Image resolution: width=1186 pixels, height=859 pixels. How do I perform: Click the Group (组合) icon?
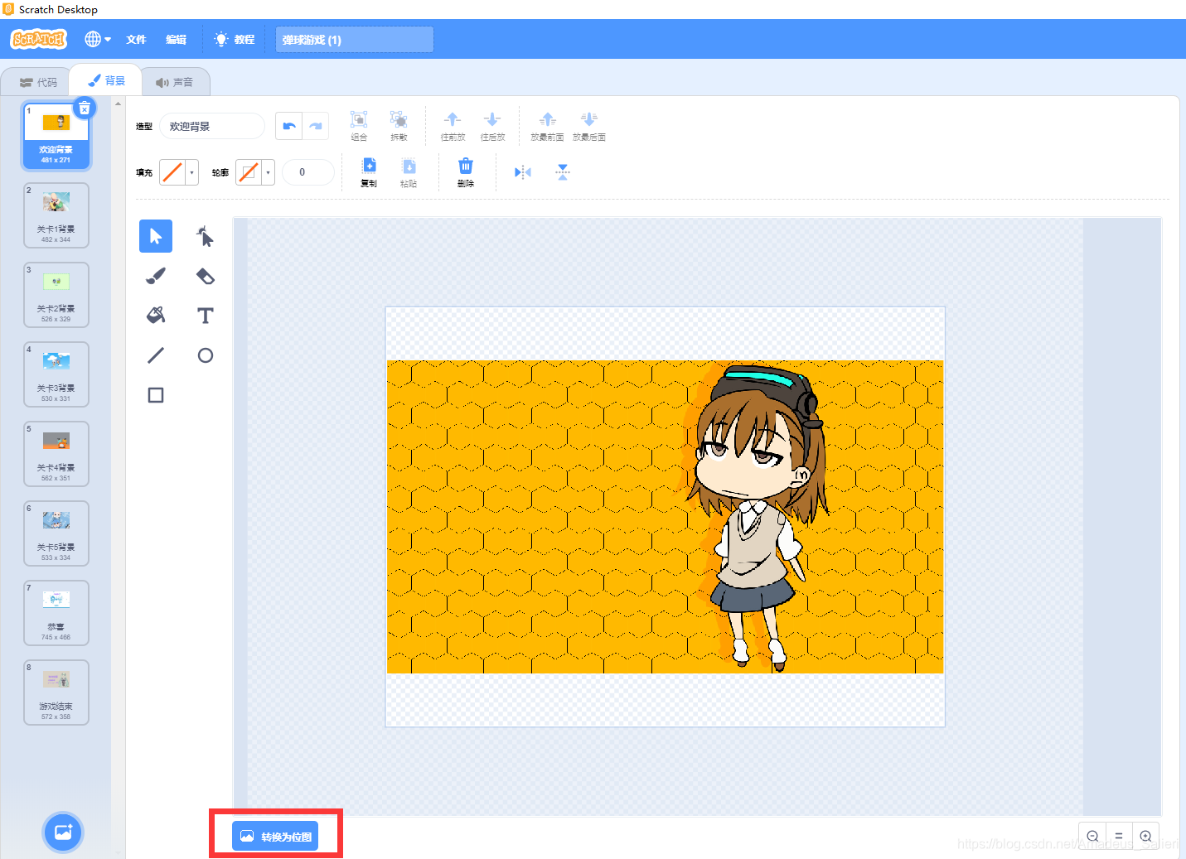pos(359,126)
